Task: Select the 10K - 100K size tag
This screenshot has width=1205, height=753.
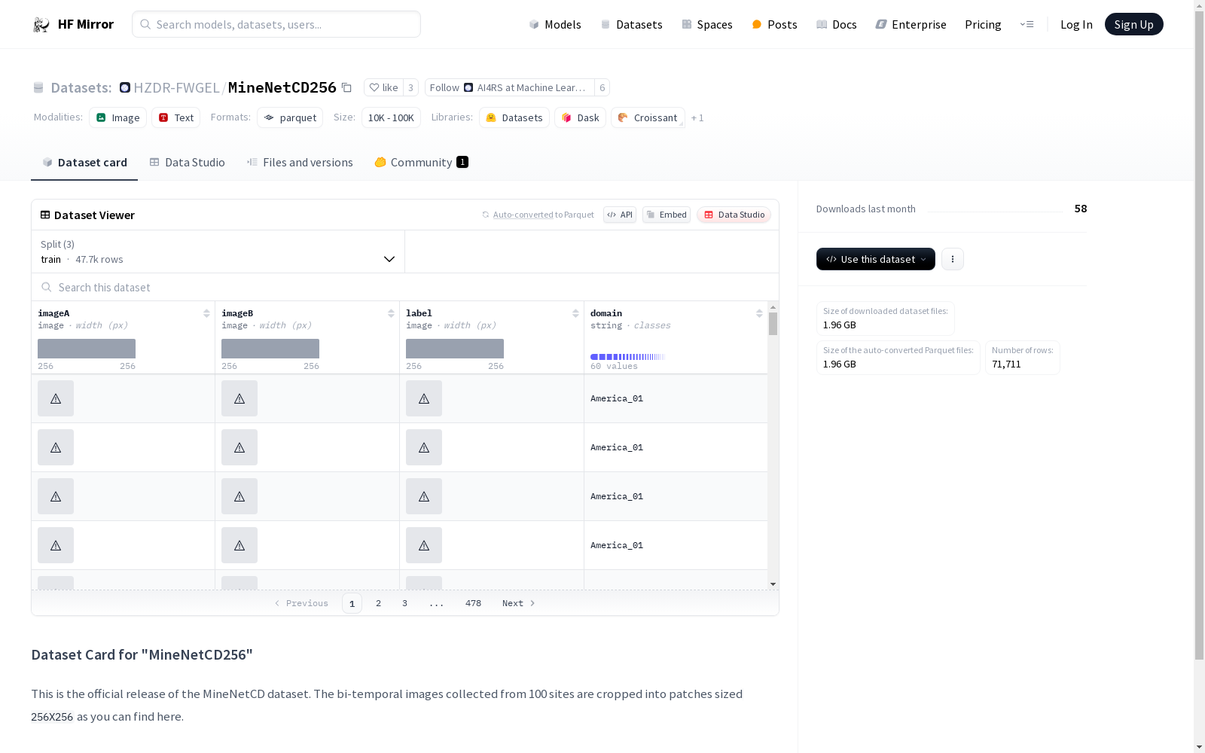Action: tap(391, 117)
